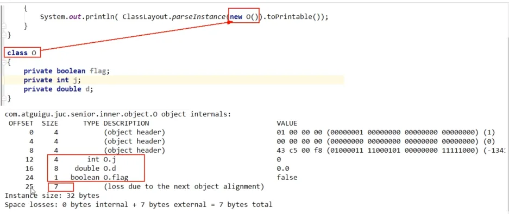Place the cursor in the 'private int j;' line
Image resolution: width=509 pixels, height=214 pixels.
pyautogui.click(x=52, y=80)
